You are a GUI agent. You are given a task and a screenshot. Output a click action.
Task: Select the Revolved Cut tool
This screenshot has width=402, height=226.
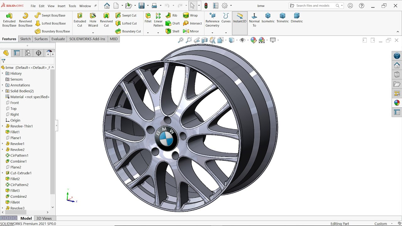106,20
